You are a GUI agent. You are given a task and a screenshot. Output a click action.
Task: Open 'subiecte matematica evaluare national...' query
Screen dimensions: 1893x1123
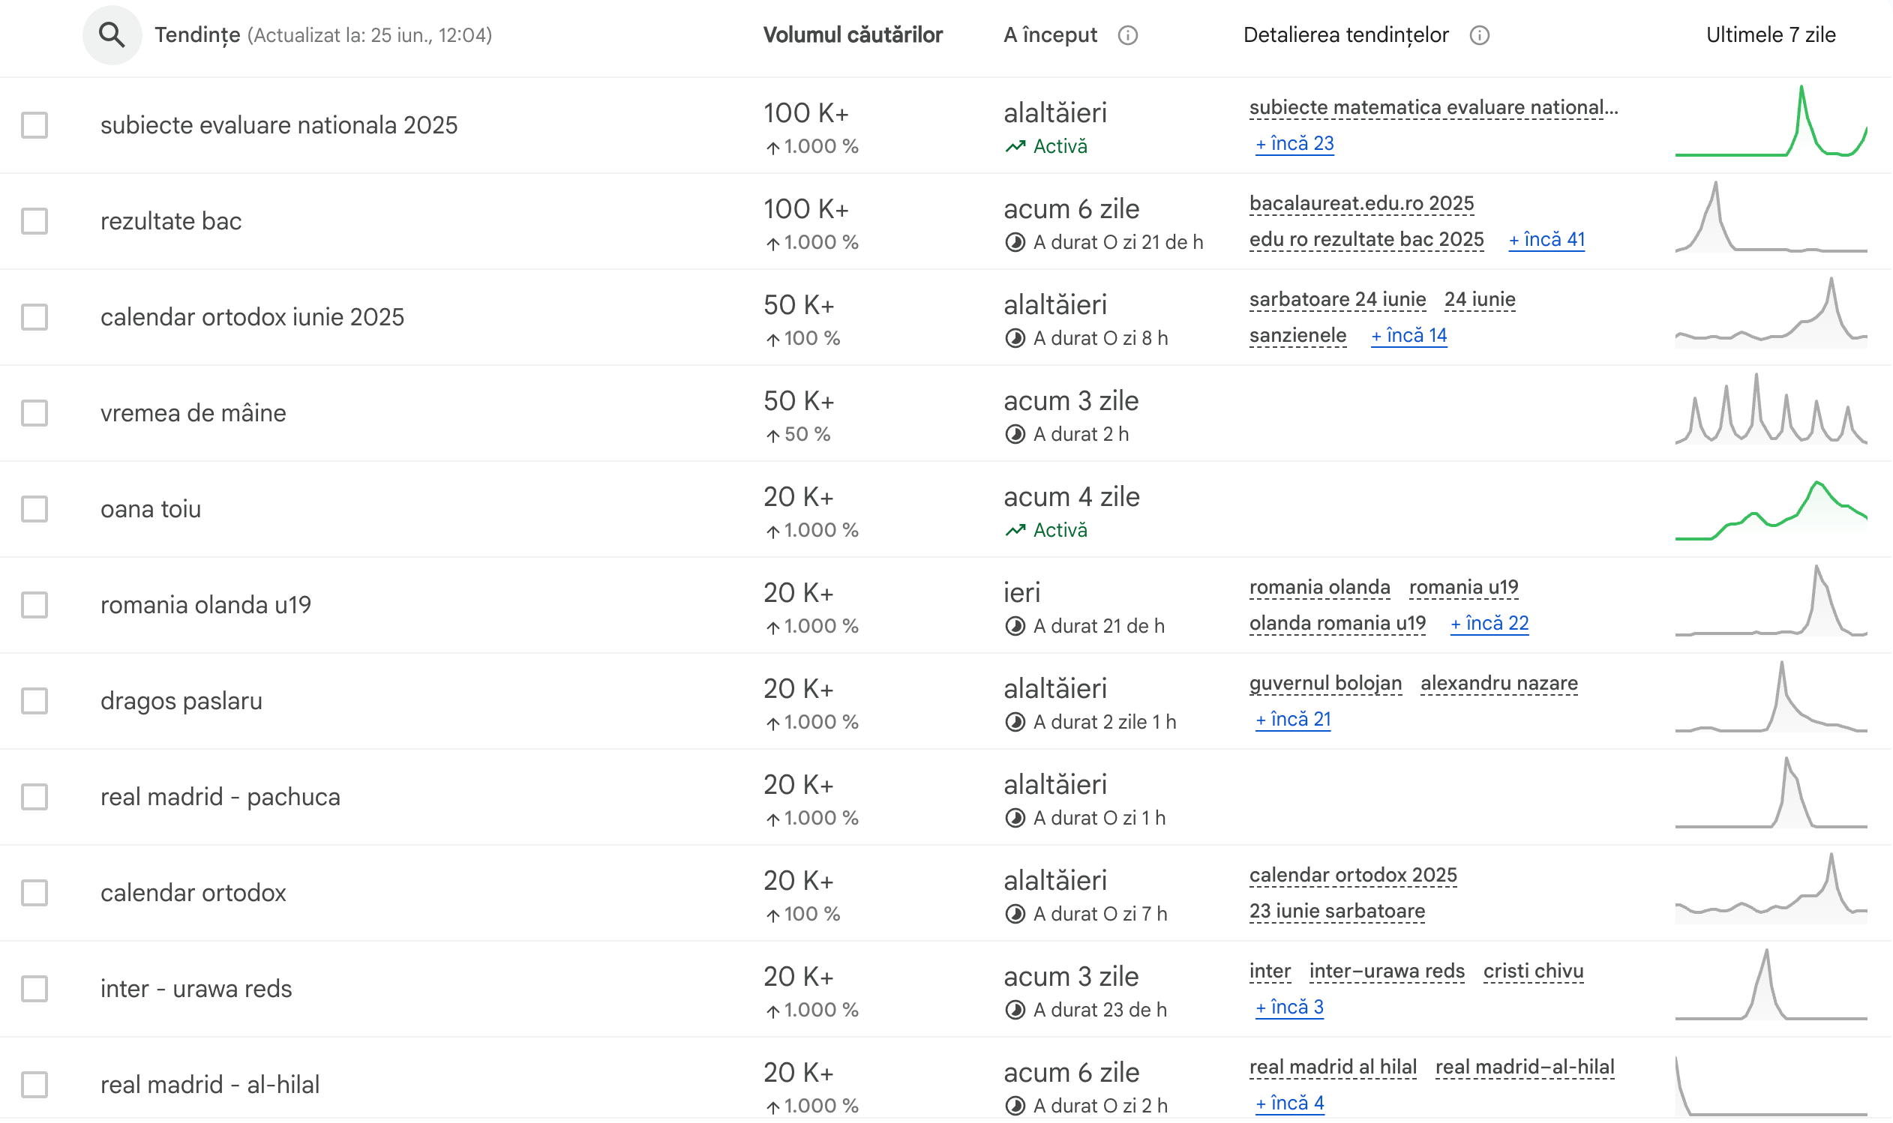tap(1433, 107)
